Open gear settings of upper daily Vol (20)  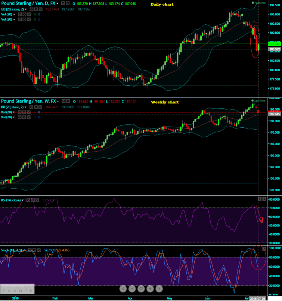pyautogui.click(x=24, y=14)
